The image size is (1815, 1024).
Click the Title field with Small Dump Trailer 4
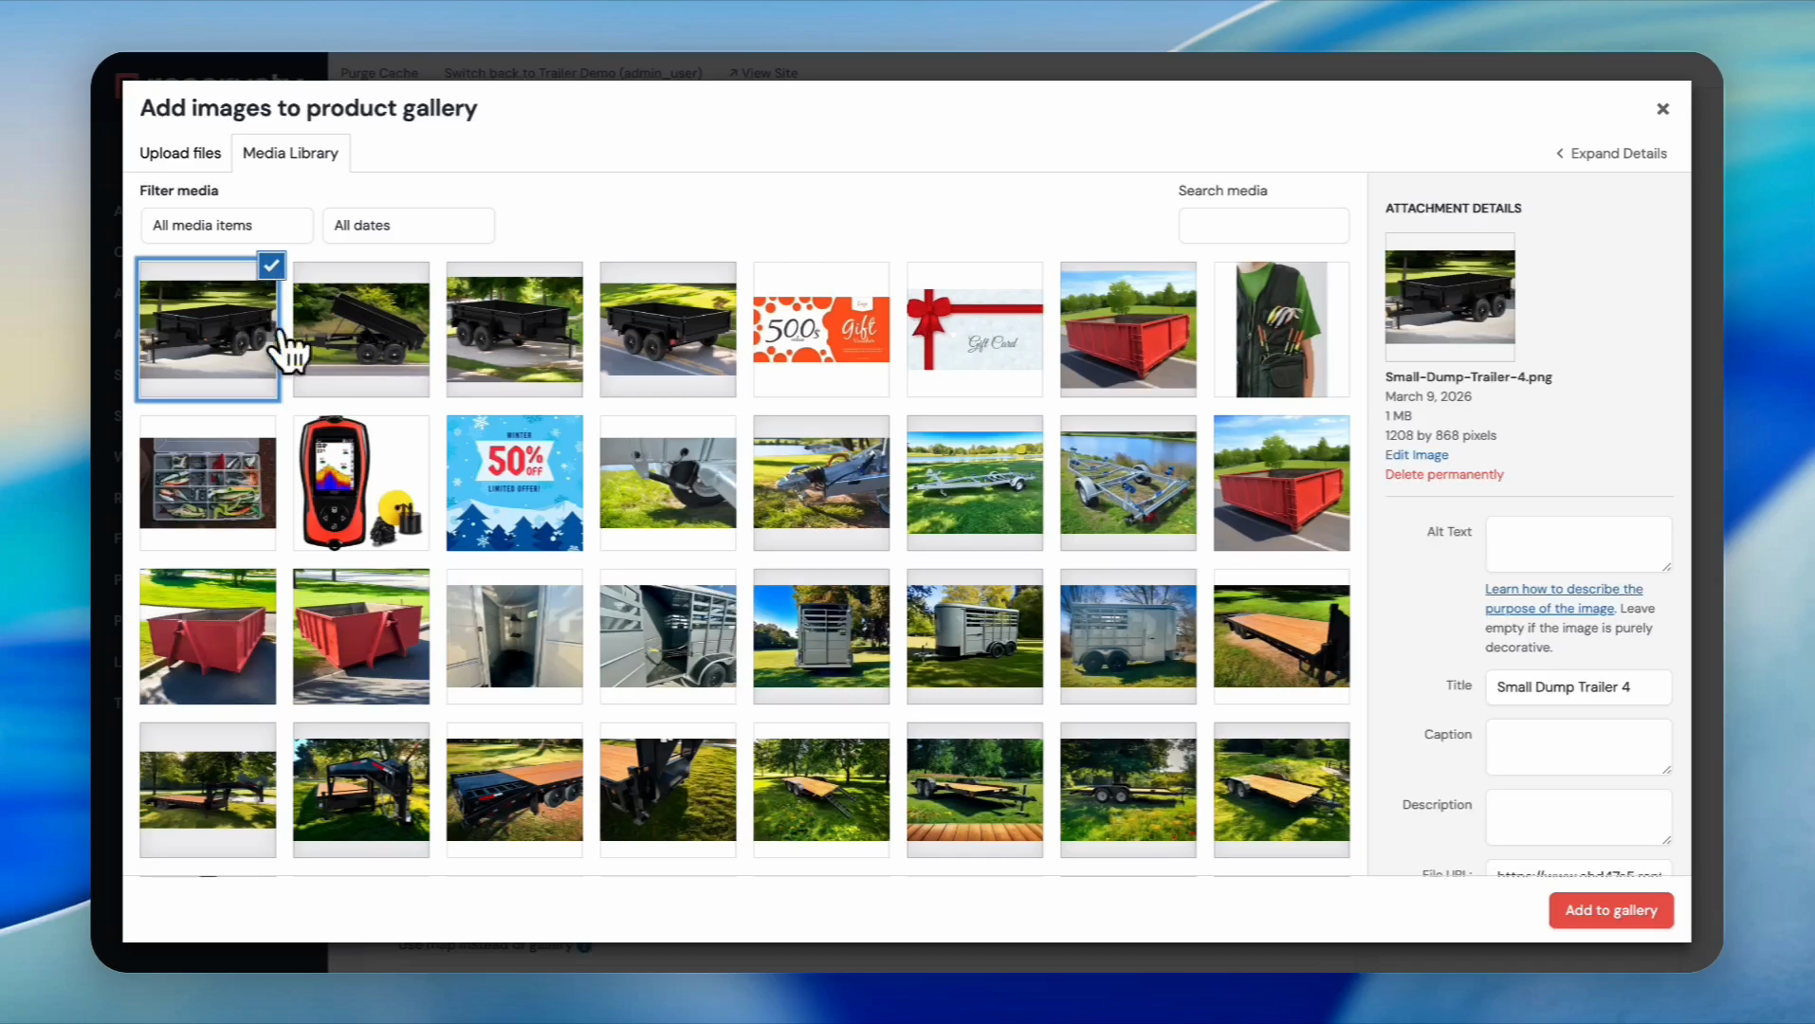(1578, 686)
